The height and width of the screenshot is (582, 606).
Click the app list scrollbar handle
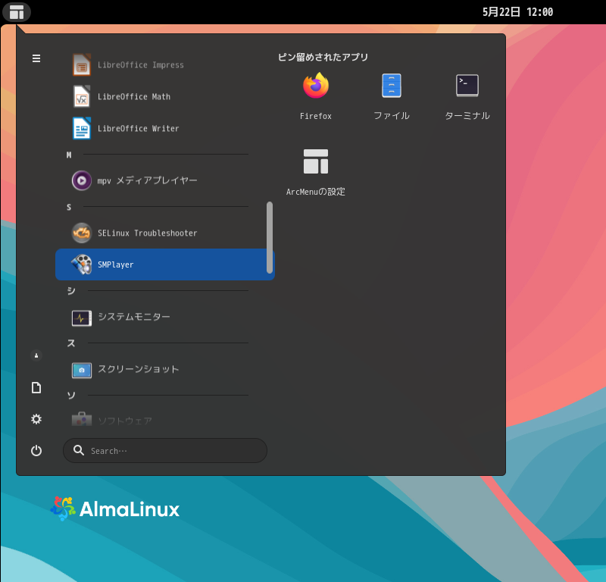270,237
